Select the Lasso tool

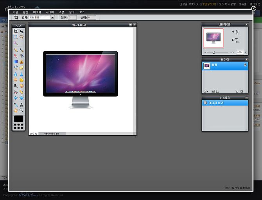pos(22,37)
